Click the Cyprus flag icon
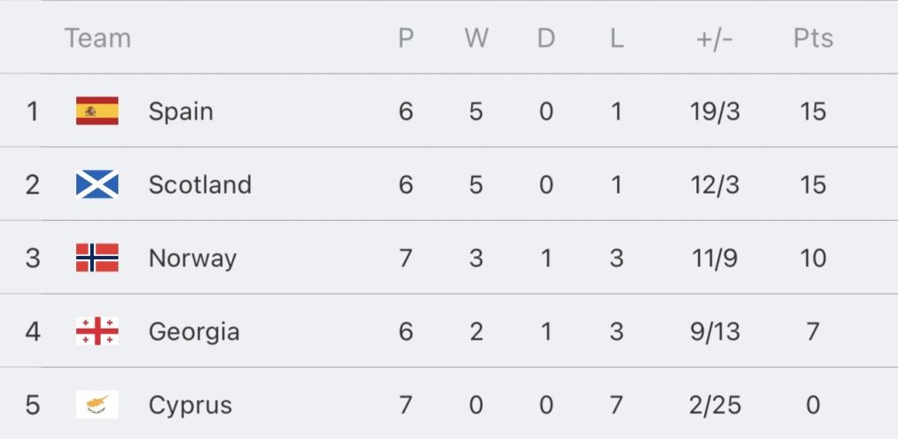The height and width of the screenshot is (439, 898). point(97,405)
